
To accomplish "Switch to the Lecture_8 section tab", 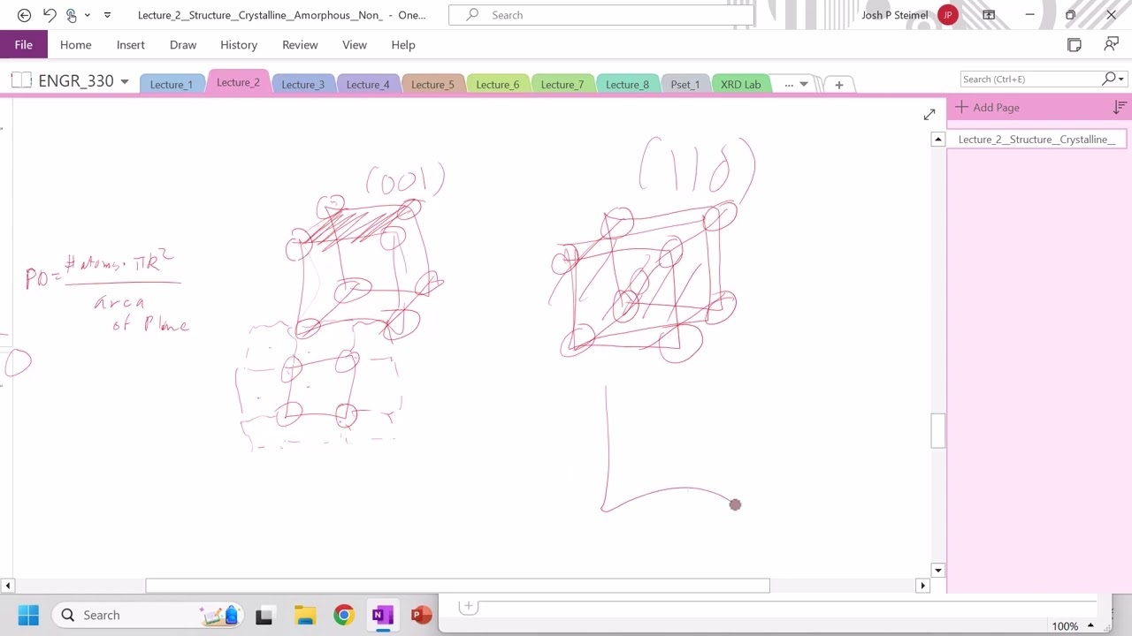I will pos(628,85).
